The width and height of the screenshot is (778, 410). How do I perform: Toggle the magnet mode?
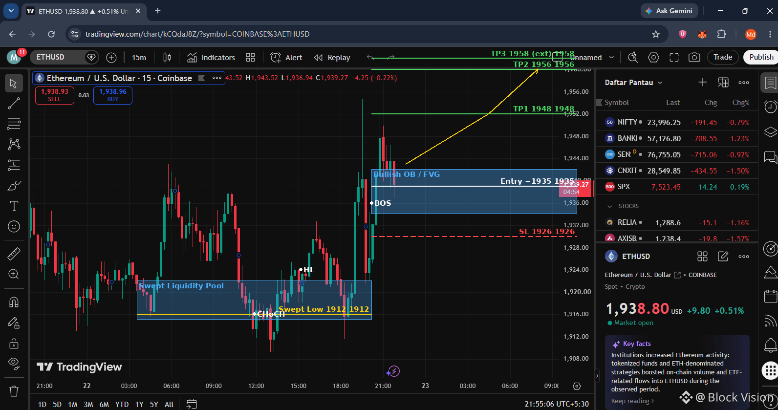(14, 302)
